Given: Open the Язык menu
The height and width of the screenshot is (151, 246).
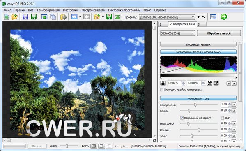Looking at the screenshot, I should point(147,10).
